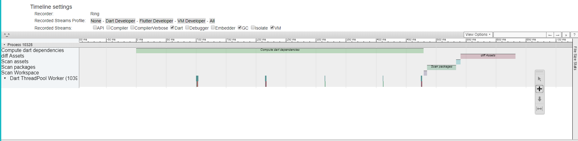Select the diff Assets event bar
This screenshot has width=578, height=141.
[488, 56]
